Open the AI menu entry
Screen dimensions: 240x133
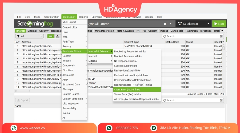tap(74, 118)
